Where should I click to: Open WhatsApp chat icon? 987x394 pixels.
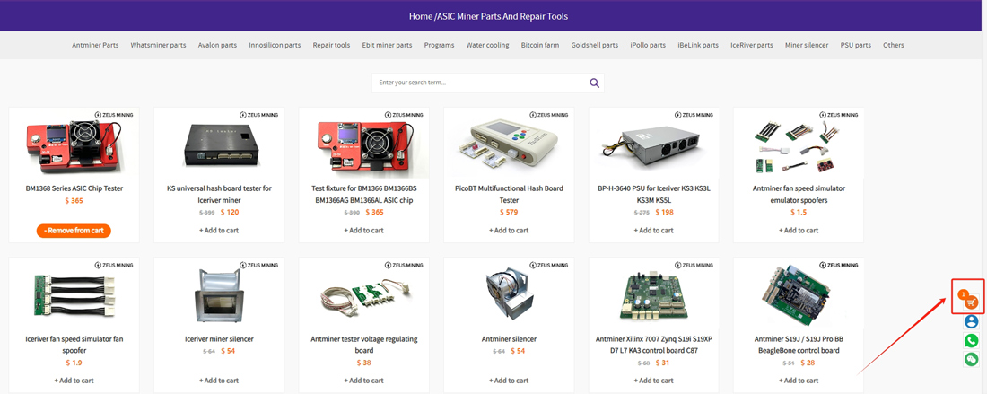tap(971, 340)
